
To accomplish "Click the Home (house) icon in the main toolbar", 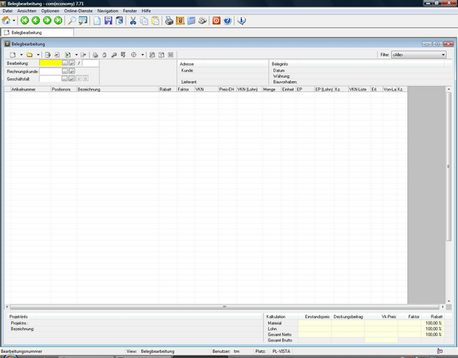I will (x=6, y=20).
